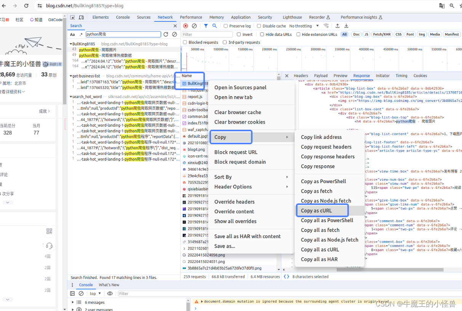Click the export HAR download icon
Image resolution: width=462 pixels, height=311 pixels.
[346, 26]
